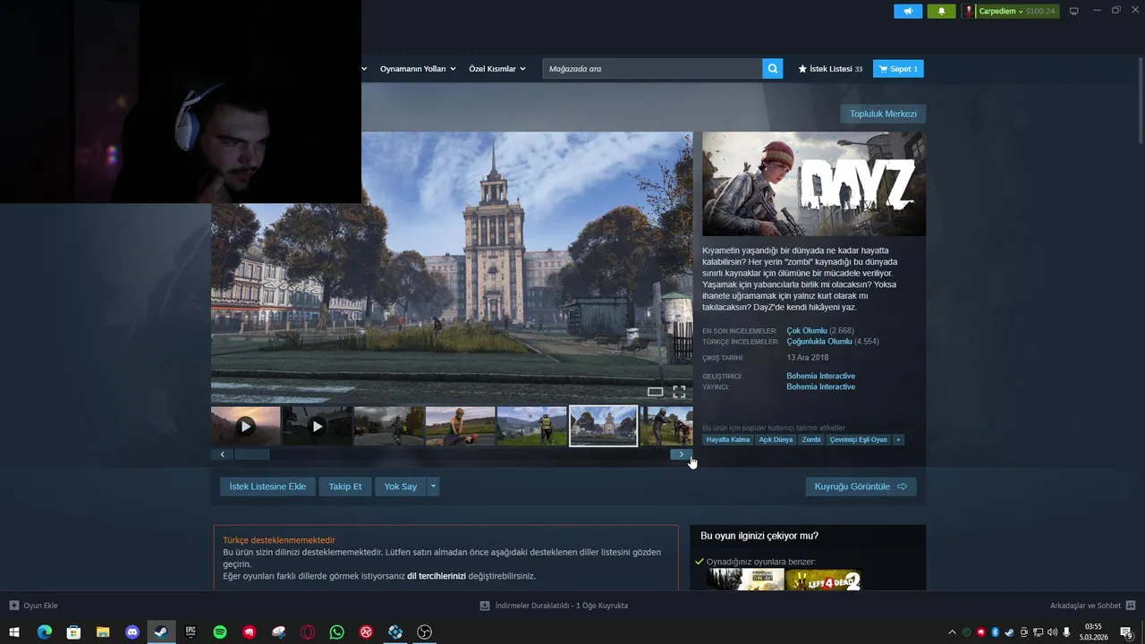Click 'Oyun Ekle' add game button
The width and height of the screenshot is (1145, 644).
pos(33,606)
